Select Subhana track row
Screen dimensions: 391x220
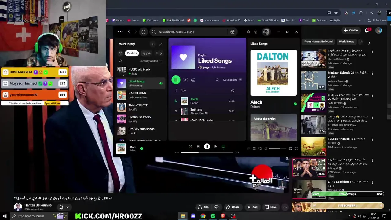tap(207, 111)
